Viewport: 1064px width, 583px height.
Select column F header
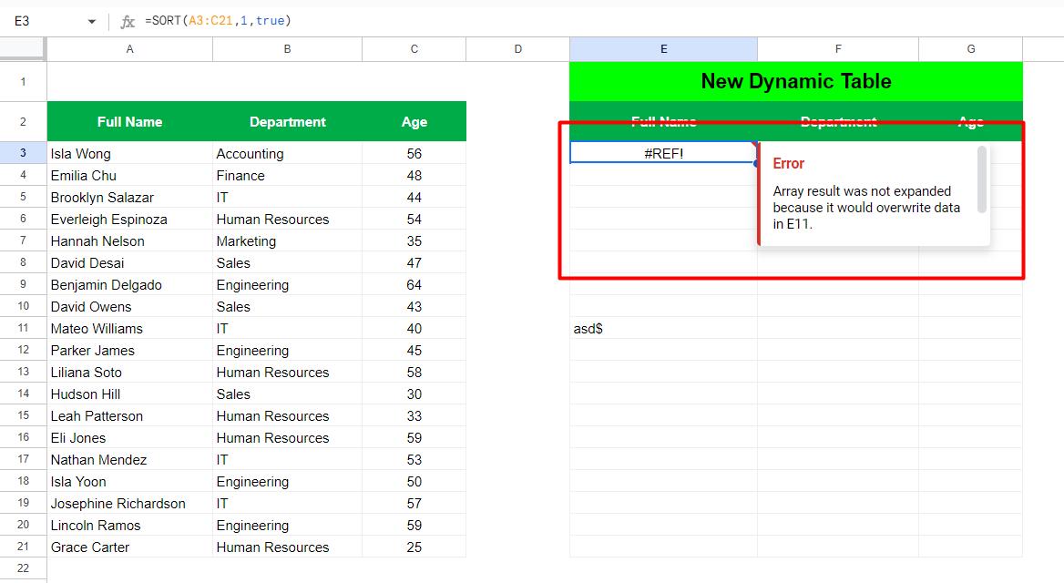click(x=838, y=49)
